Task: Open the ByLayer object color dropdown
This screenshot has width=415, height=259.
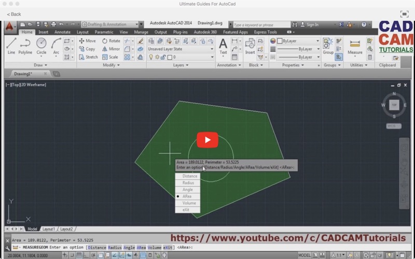Action: [298, 41]
